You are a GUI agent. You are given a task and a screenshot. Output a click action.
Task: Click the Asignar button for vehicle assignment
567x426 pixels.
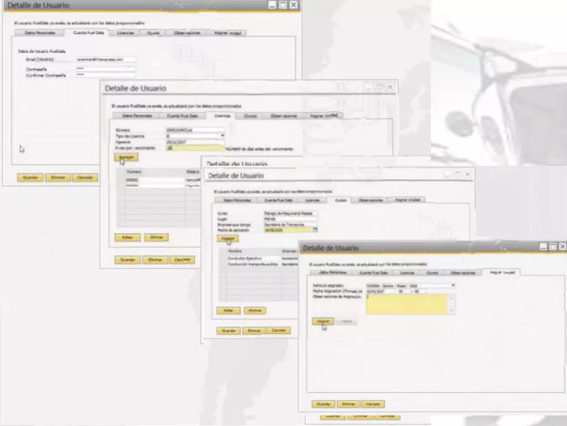323,321
